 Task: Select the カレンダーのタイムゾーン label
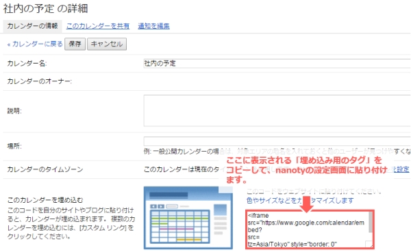coord(45,169)
